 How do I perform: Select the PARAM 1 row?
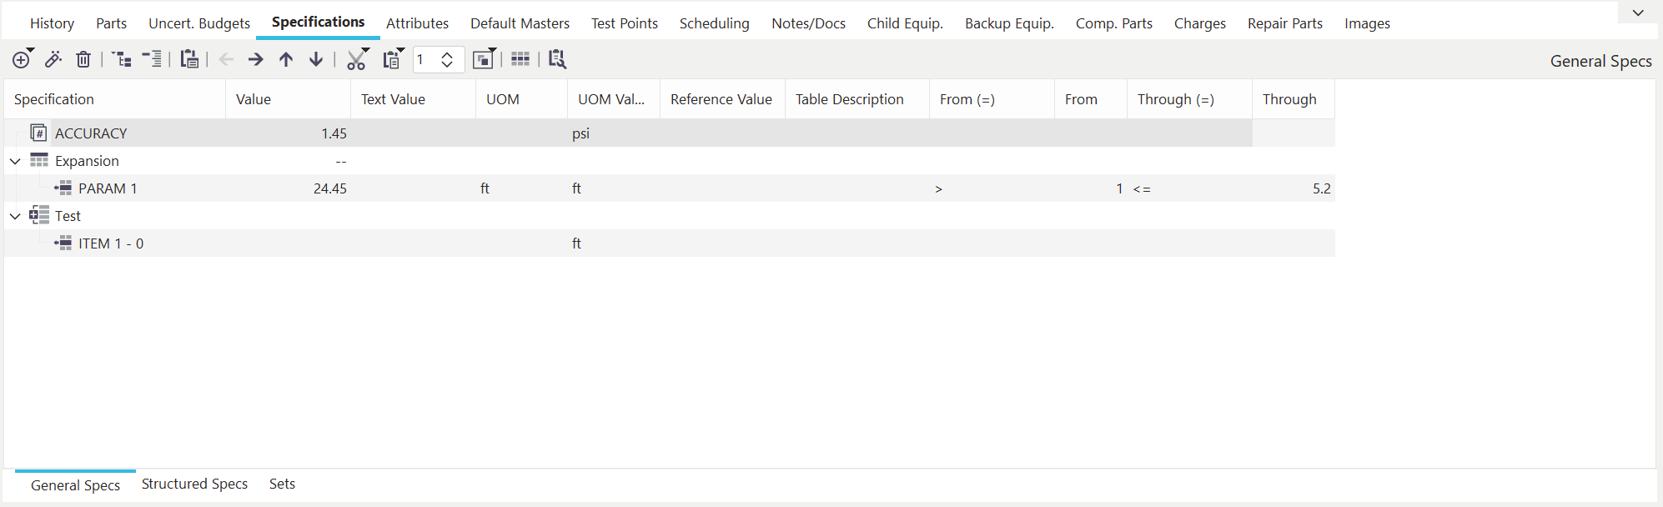(108, 188)
